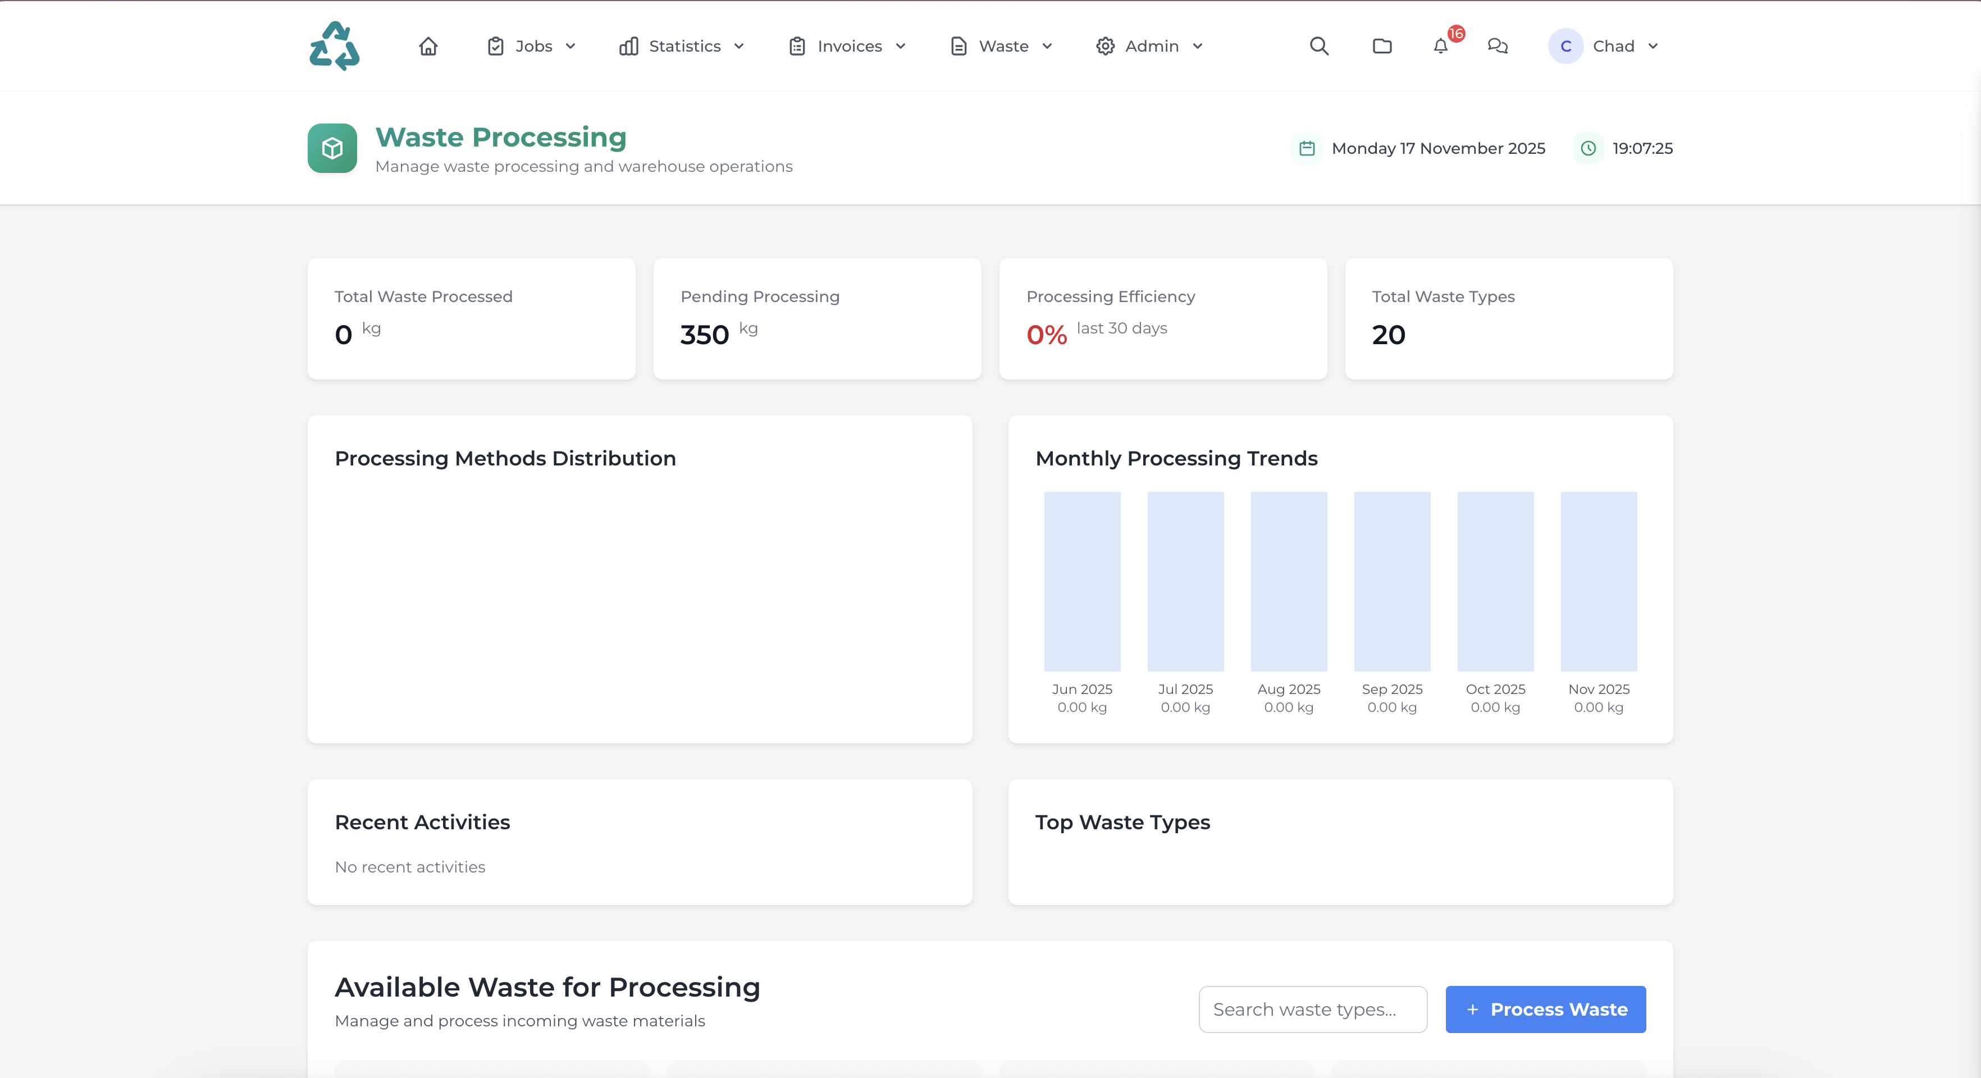The image size is (1981, 1078).
Task: Open the folder icon in top bar
Action: [1381, 45]
